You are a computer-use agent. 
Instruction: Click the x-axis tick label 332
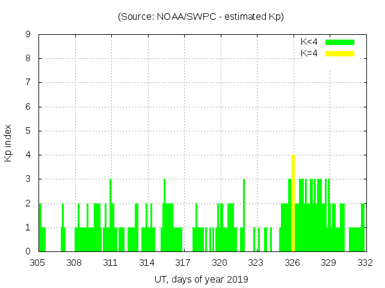(x=365, y=262)
